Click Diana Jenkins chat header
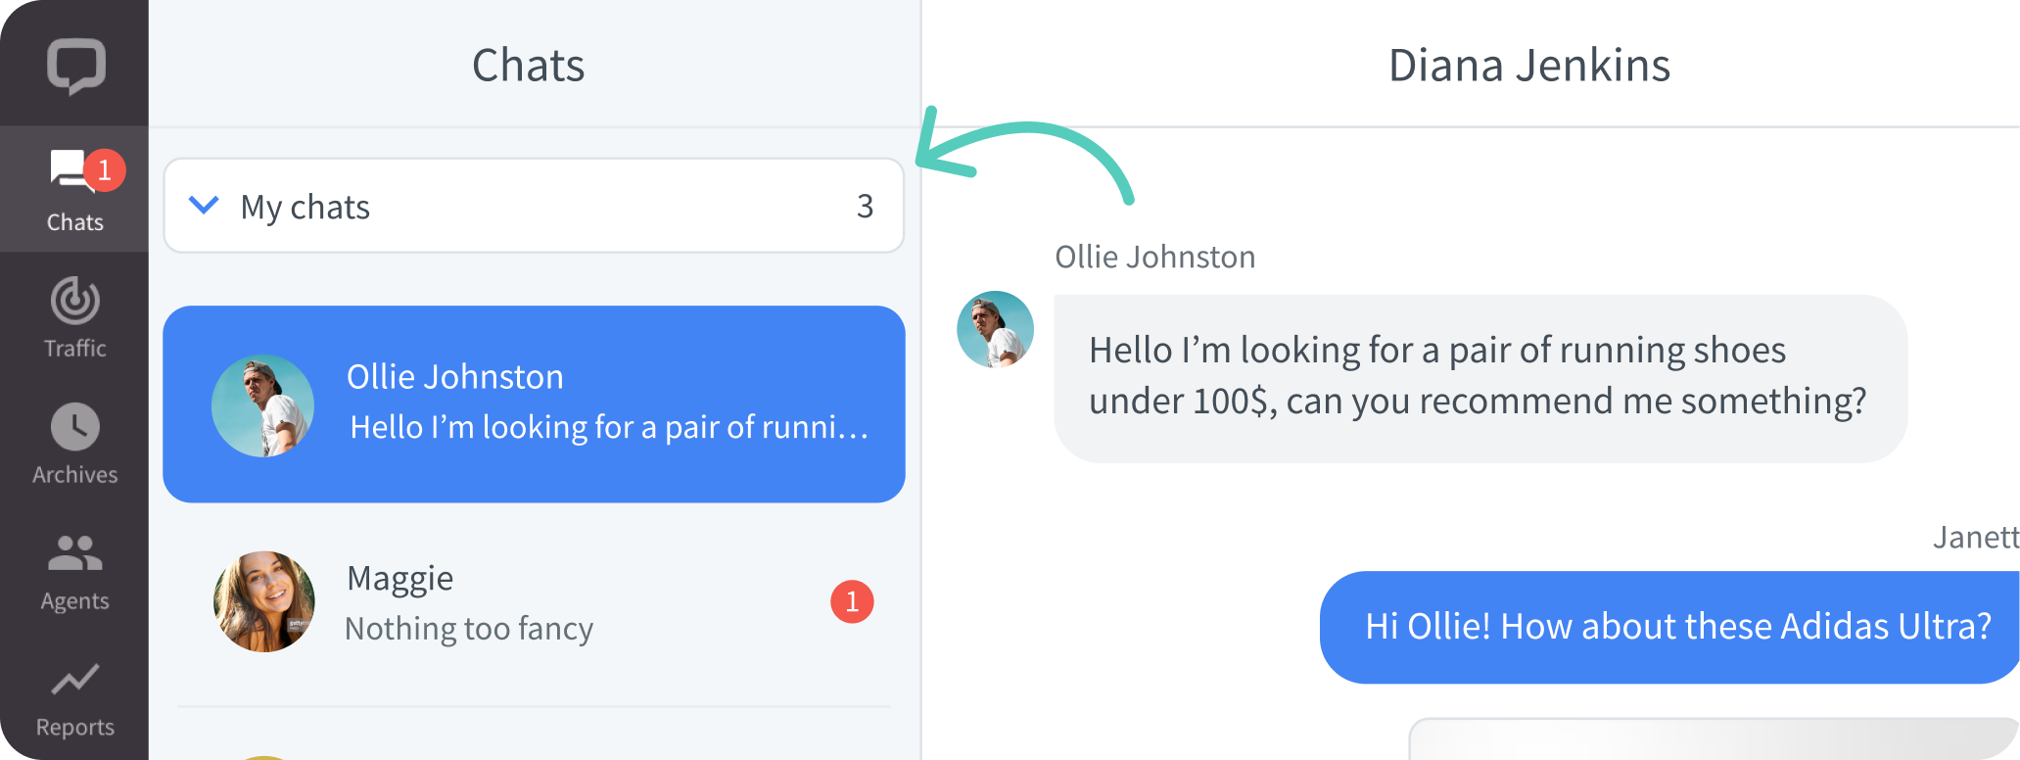2020x760 pixels. 1528,65
